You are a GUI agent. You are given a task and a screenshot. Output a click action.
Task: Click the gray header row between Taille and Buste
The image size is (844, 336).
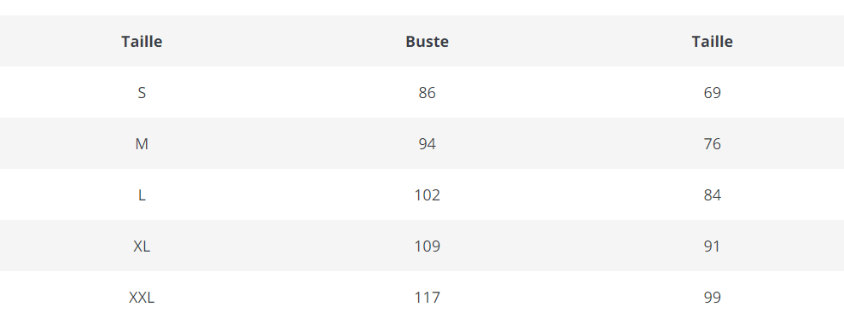coord(284,42)
